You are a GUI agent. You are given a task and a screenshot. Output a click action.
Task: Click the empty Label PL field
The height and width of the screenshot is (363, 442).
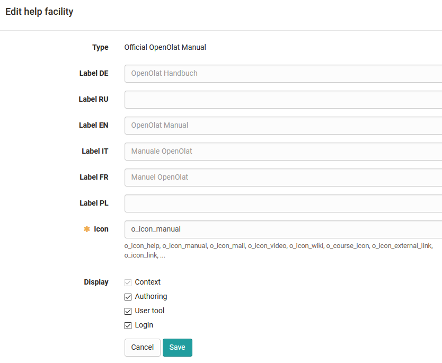tap(284, 203)
